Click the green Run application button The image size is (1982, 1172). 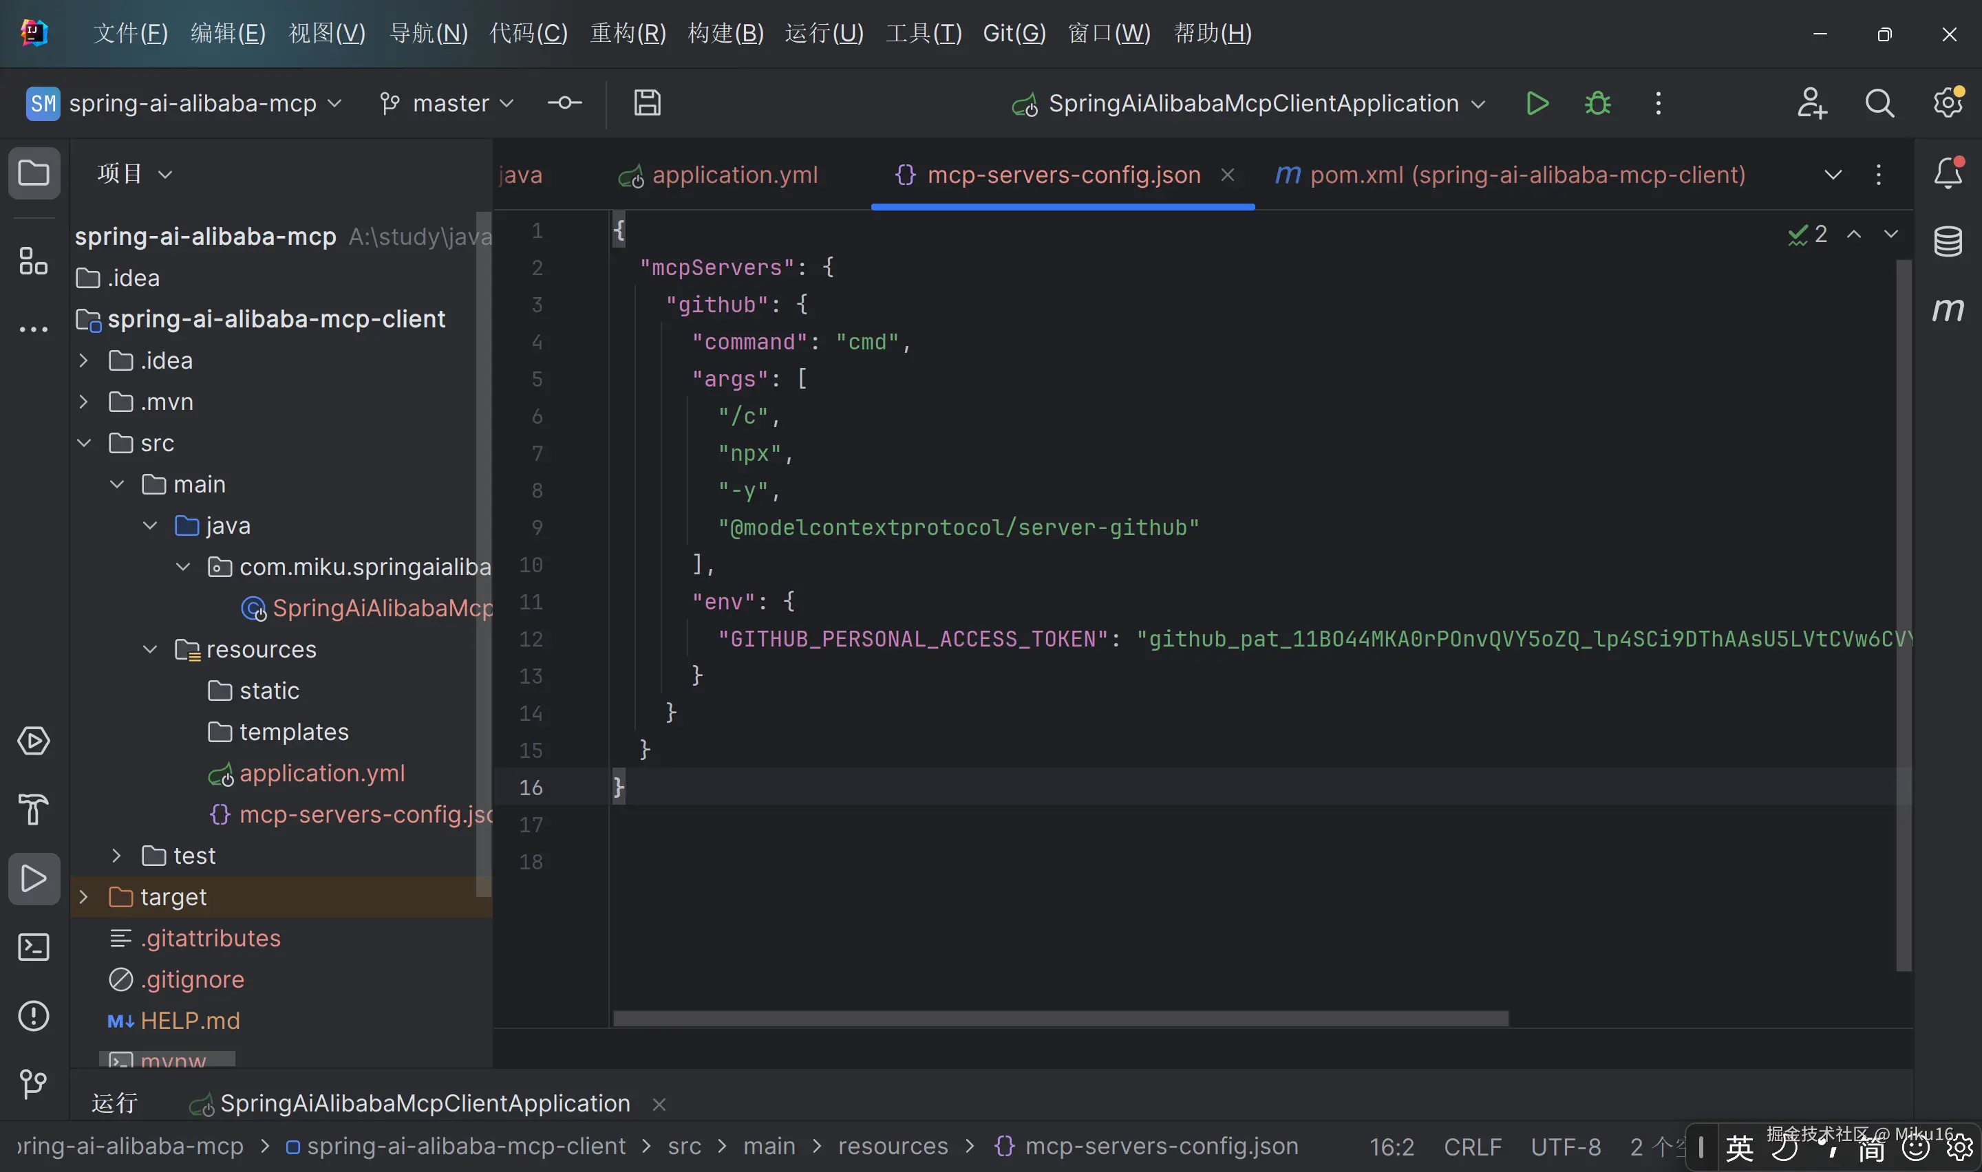(1537, 103)
